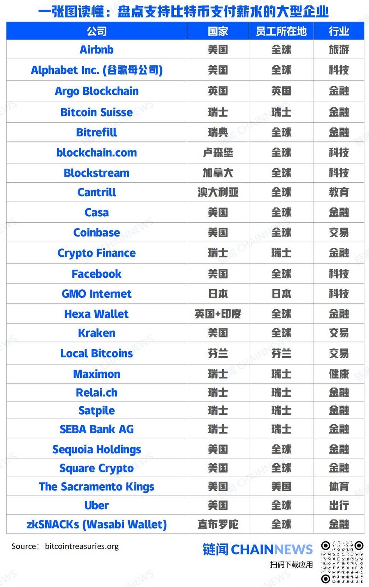Select the 员工所在地 column header

[x=281, y=31]
